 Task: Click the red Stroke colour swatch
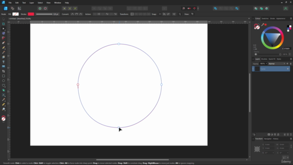[31, 14]
